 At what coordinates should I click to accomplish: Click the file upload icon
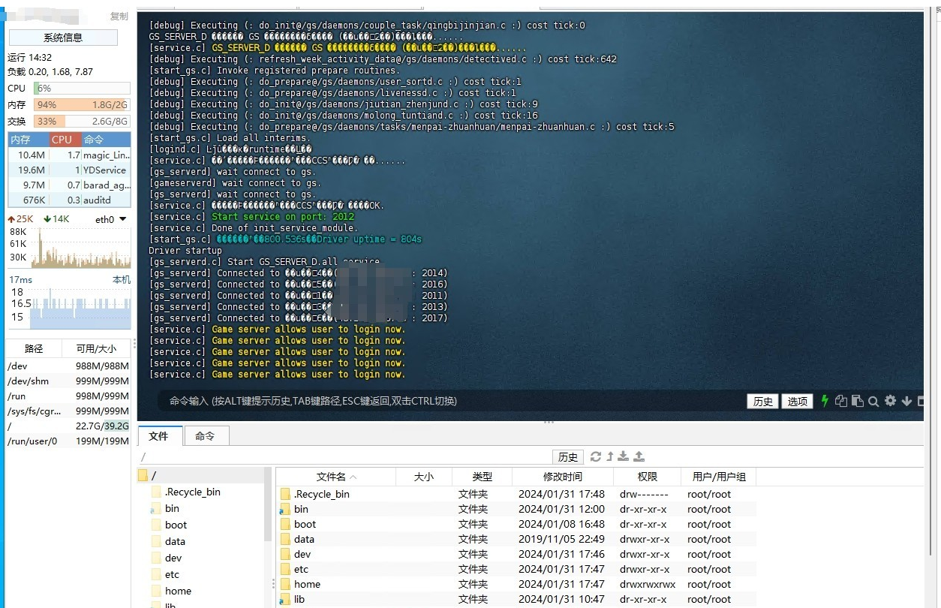[x=639, y=456]
